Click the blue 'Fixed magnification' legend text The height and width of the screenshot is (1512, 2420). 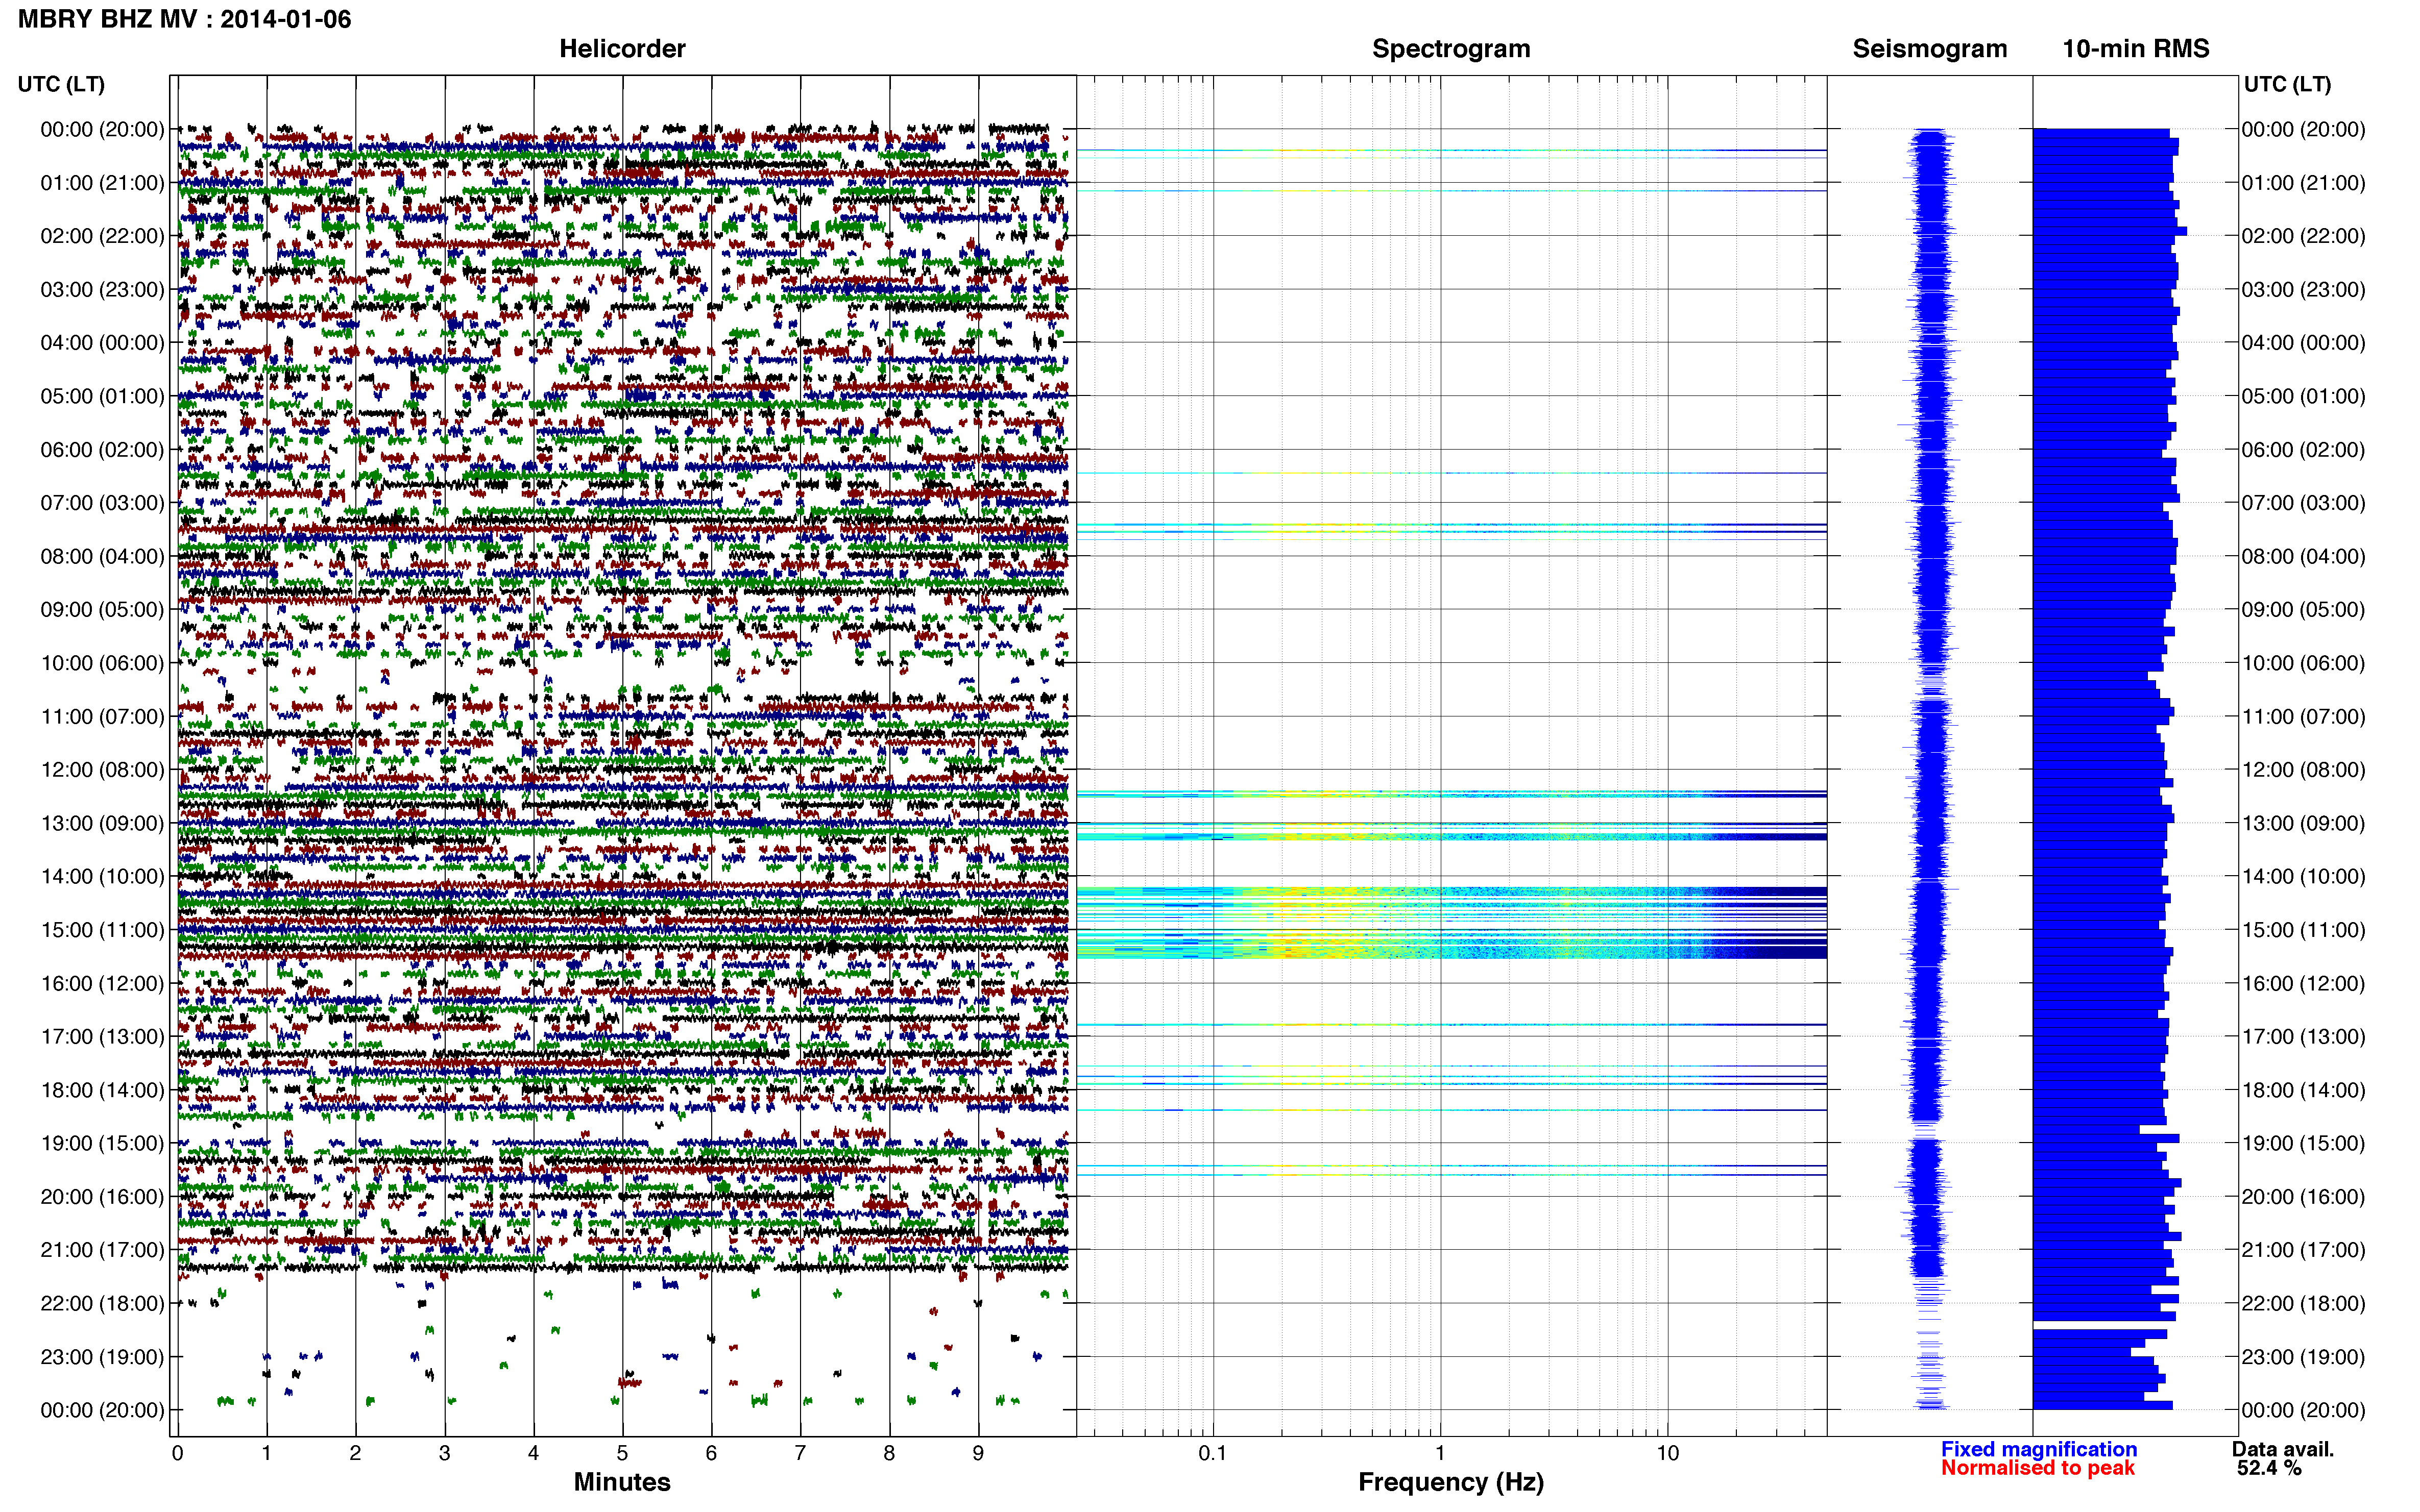coord(2039,1449)
